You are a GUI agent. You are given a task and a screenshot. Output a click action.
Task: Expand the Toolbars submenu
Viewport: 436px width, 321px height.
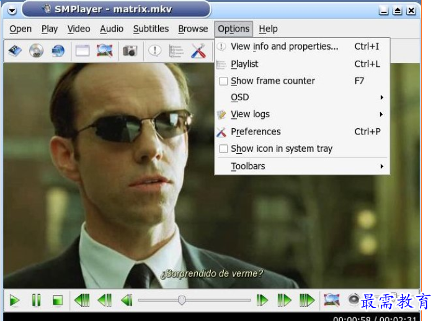(302, 166)
